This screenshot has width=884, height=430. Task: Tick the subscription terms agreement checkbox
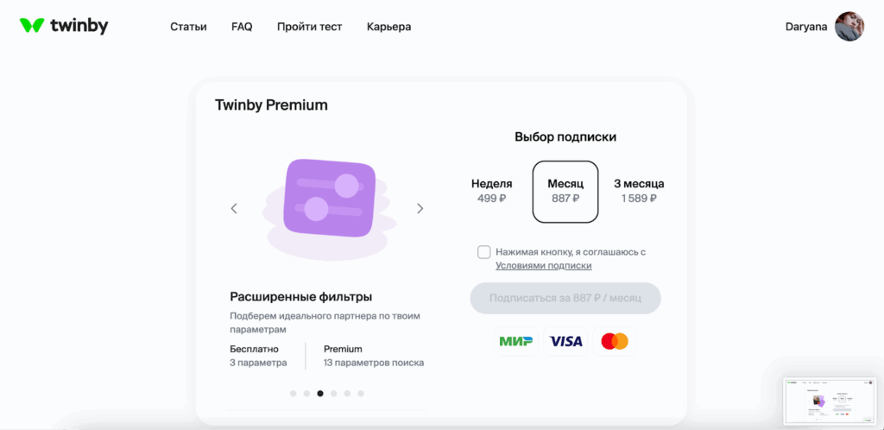click(x=484, y=252)
